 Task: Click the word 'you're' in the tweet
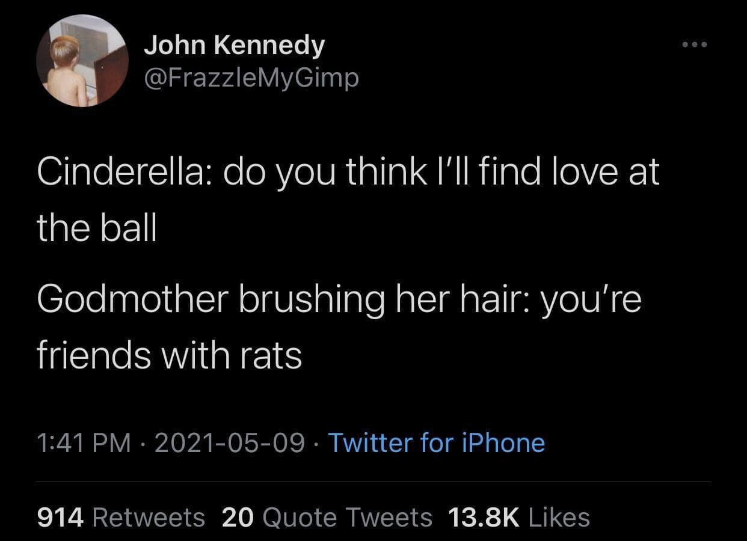[591, 300]
